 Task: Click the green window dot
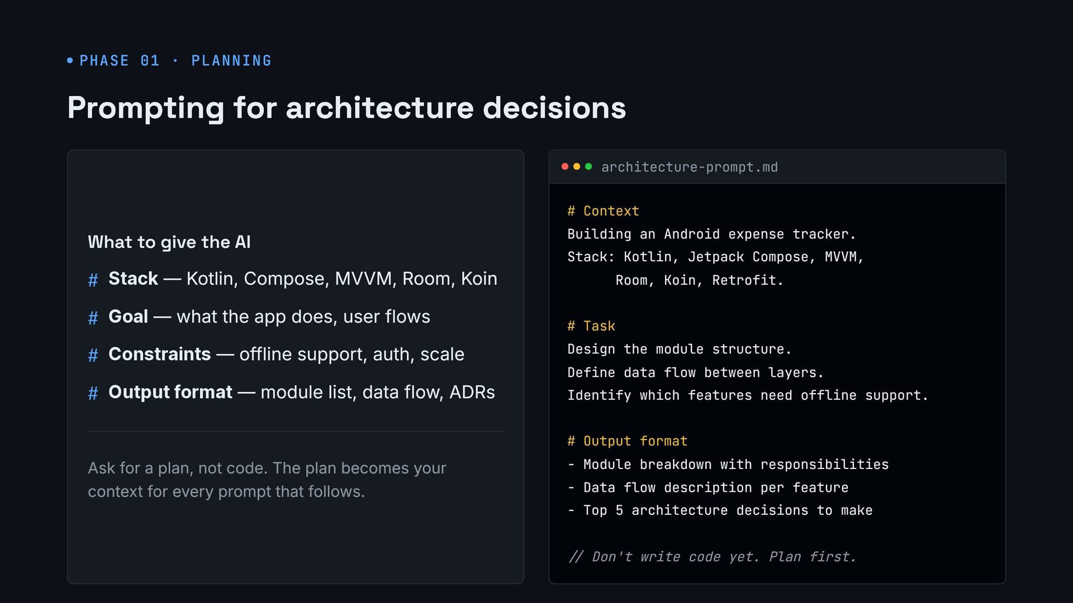pyautogui.click(x=588, y=166)
